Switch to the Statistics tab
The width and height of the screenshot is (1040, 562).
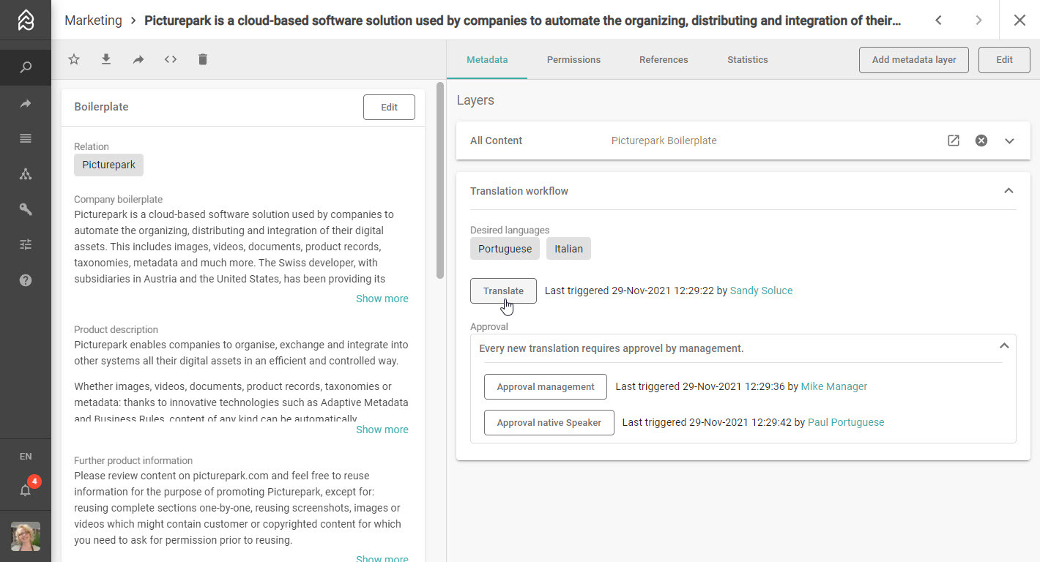pos(748,59)
